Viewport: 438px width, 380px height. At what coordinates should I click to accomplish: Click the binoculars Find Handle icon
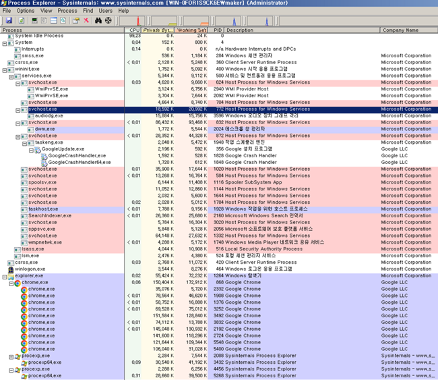coord(98,20)
